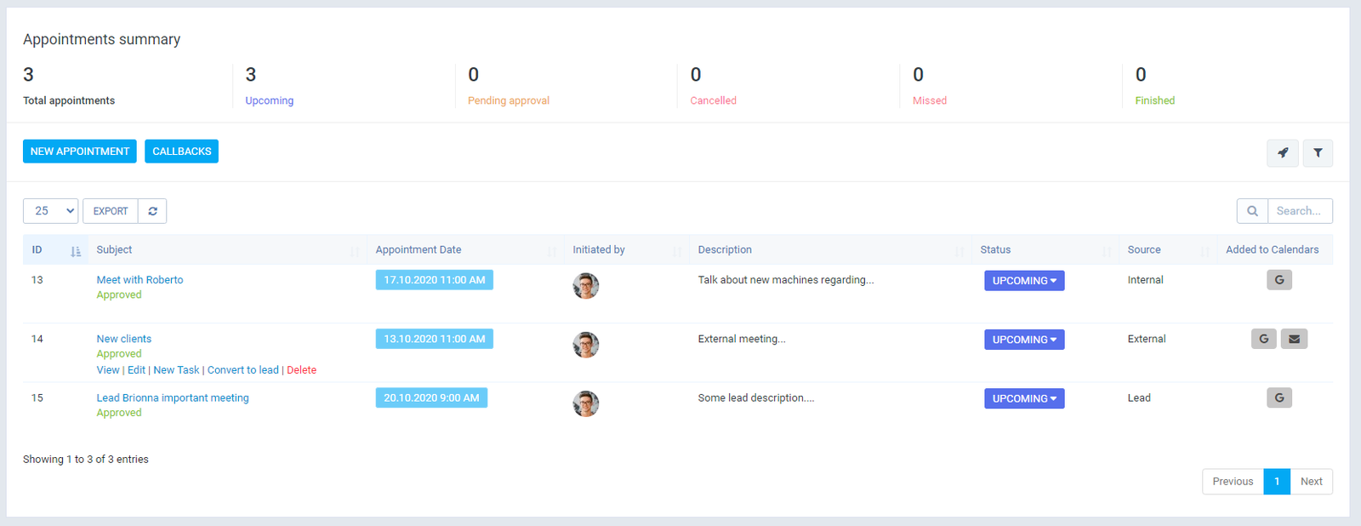Screen dimensions: 1361x526
Task: Filter by the Upcoming summary label
Action: pyautogui.click(x=269, y=100)
